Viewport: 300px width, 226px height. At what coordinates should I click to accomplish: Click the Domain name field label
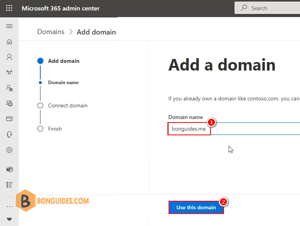point(185,117)
